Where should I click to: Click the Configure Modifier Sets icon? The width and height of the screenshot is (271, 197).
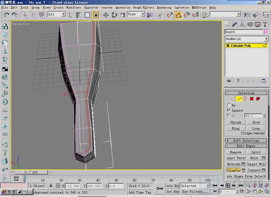pos(263,81)
